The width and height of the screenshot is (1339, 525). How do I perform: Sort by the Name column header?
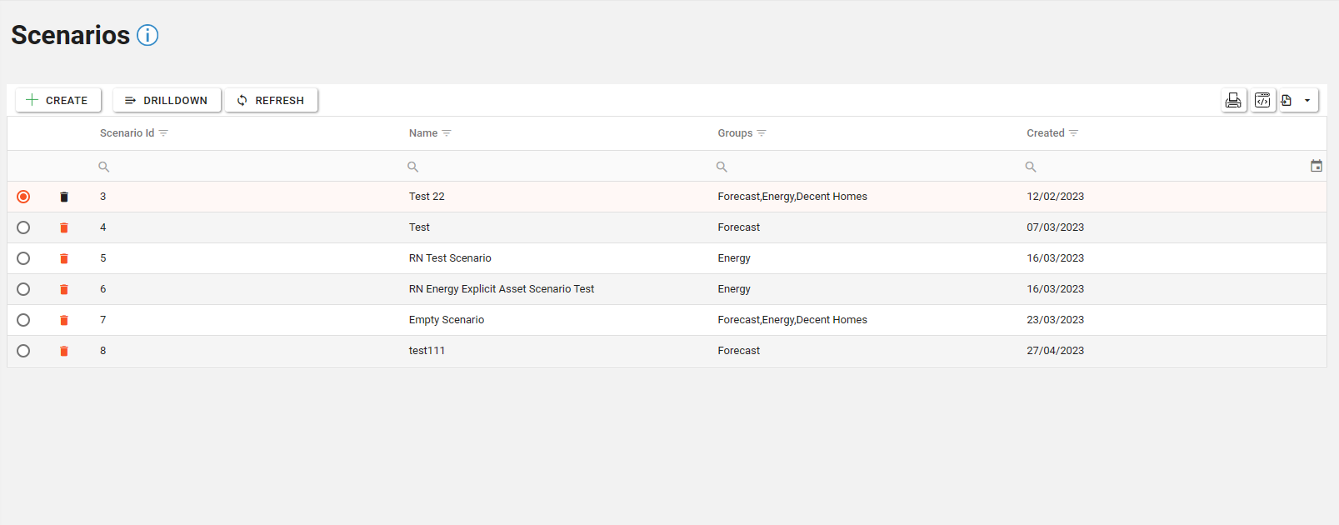click(422, 133)
